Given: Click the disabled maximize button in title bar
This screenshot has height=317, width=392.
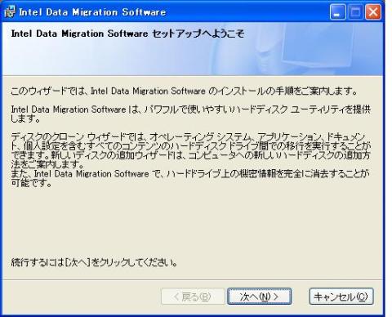Looking at the screenshot, I should (x=355, y=12).
